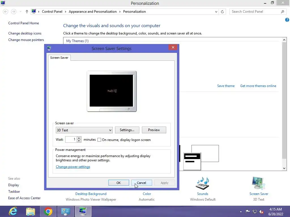Enable On resume, display logon screen checkbox
290x217 pixels.
(x=99, y=140)
